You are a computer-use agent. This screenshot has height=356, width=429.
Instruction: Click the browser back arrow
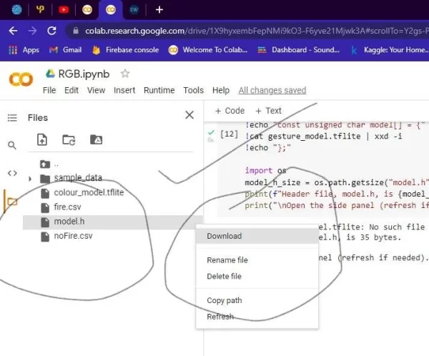(13, 31)
